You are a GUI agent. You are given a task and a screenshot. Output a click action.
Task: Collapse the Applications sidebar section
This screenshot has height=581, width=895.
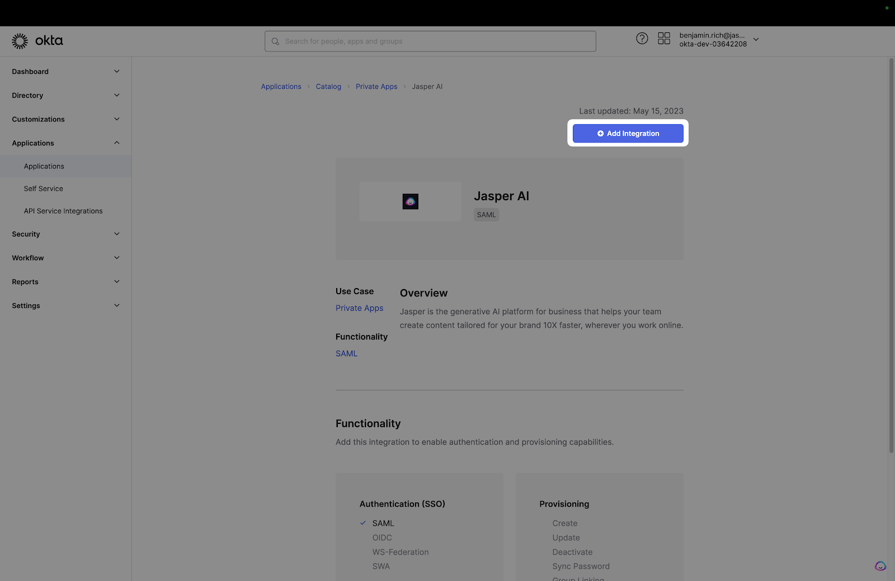click(116, 143)
